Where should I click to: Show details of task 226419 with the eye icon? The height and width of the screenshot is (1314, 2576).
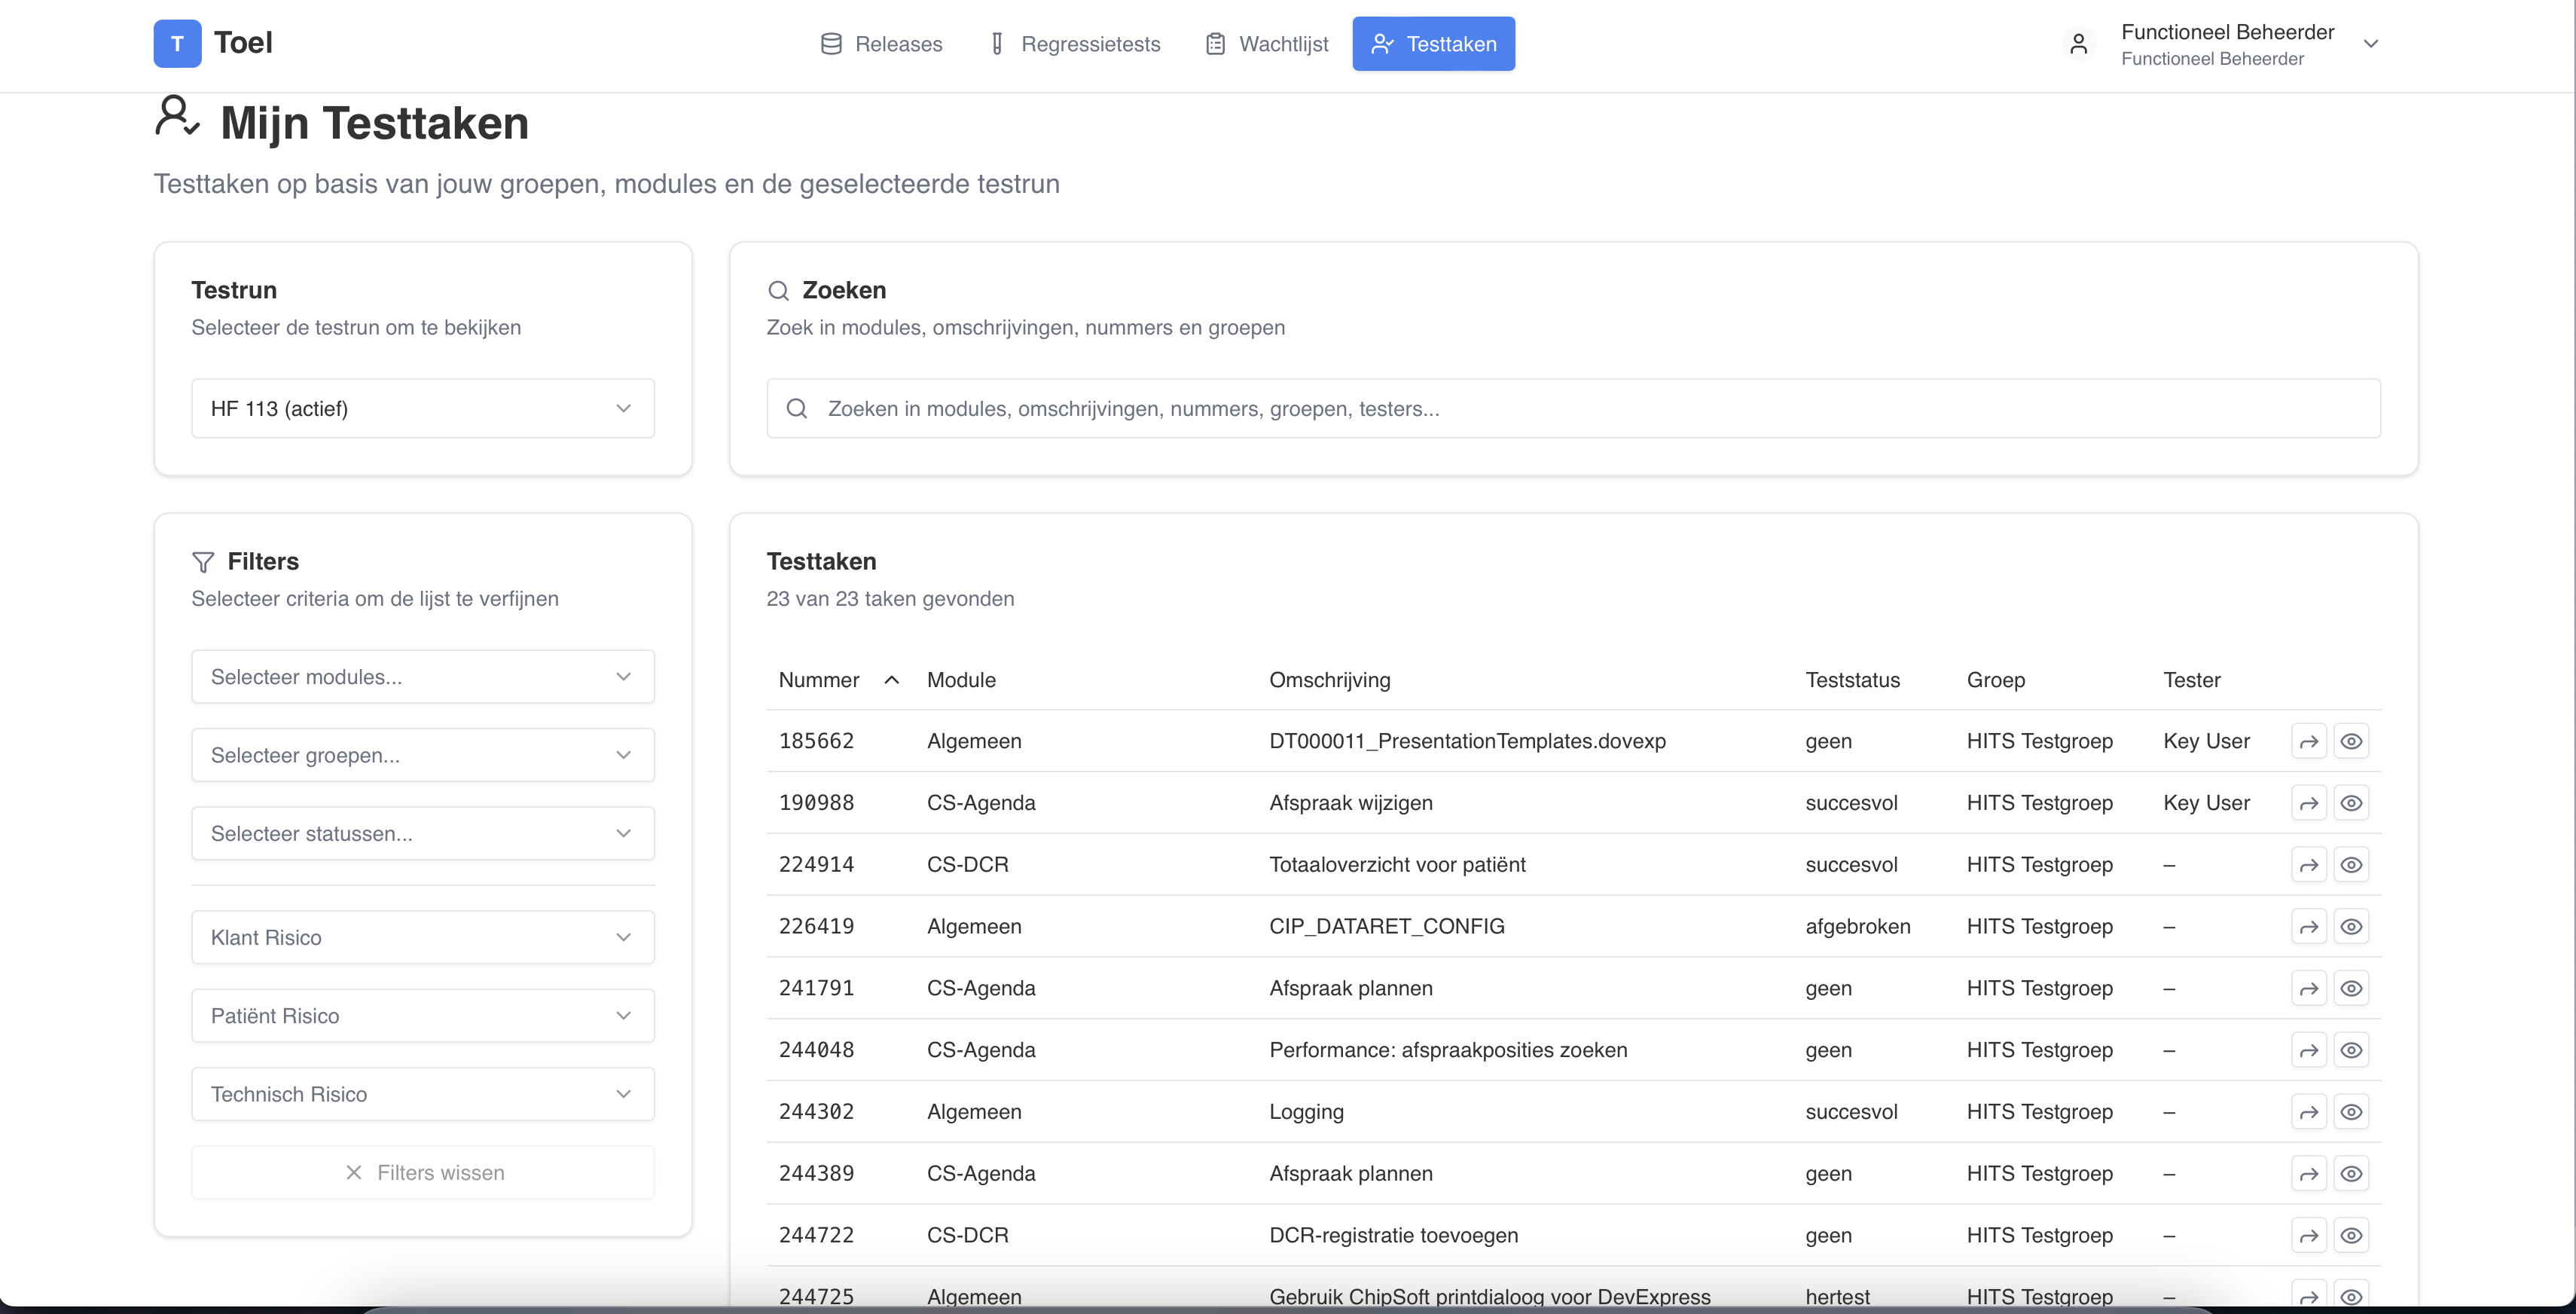click(2352, 926)
